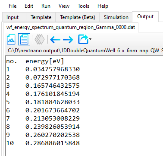Open the Tools menu
163x156 pixels.
[83, 6]
